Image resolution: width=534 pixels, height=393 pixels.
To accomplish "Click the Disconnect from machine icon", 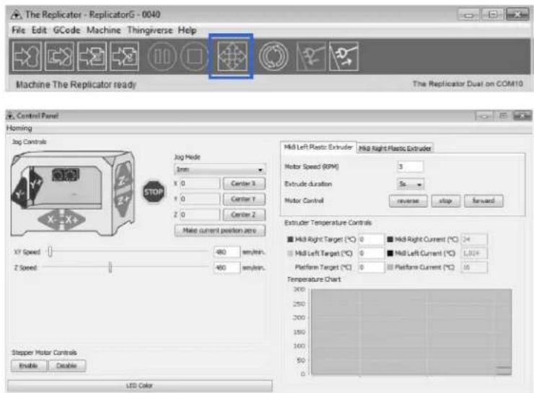I will 343,56.
